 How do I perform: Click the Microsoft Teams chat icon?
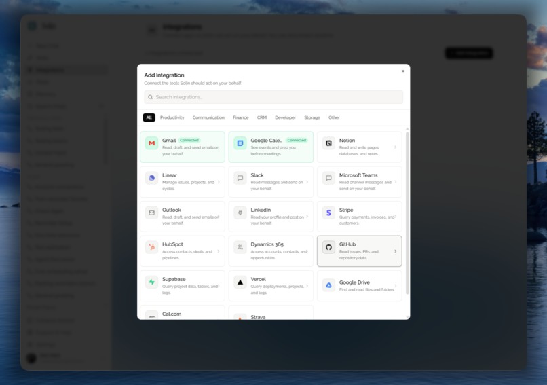[328, 178]
